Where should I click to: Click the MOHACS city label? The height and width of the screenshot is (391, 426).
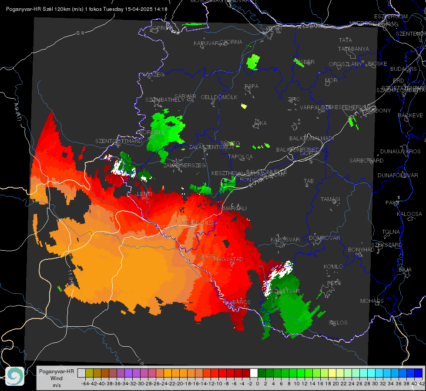click(372, 301)
